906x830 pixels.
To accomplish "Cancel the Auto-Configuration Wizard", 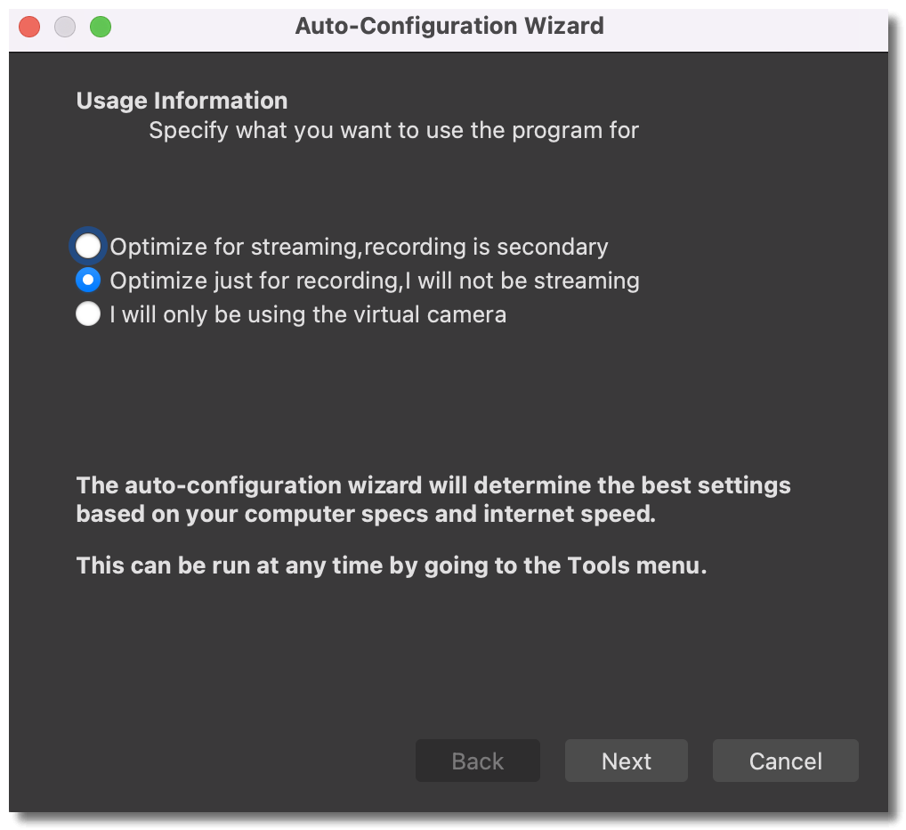I will [785, 761].
